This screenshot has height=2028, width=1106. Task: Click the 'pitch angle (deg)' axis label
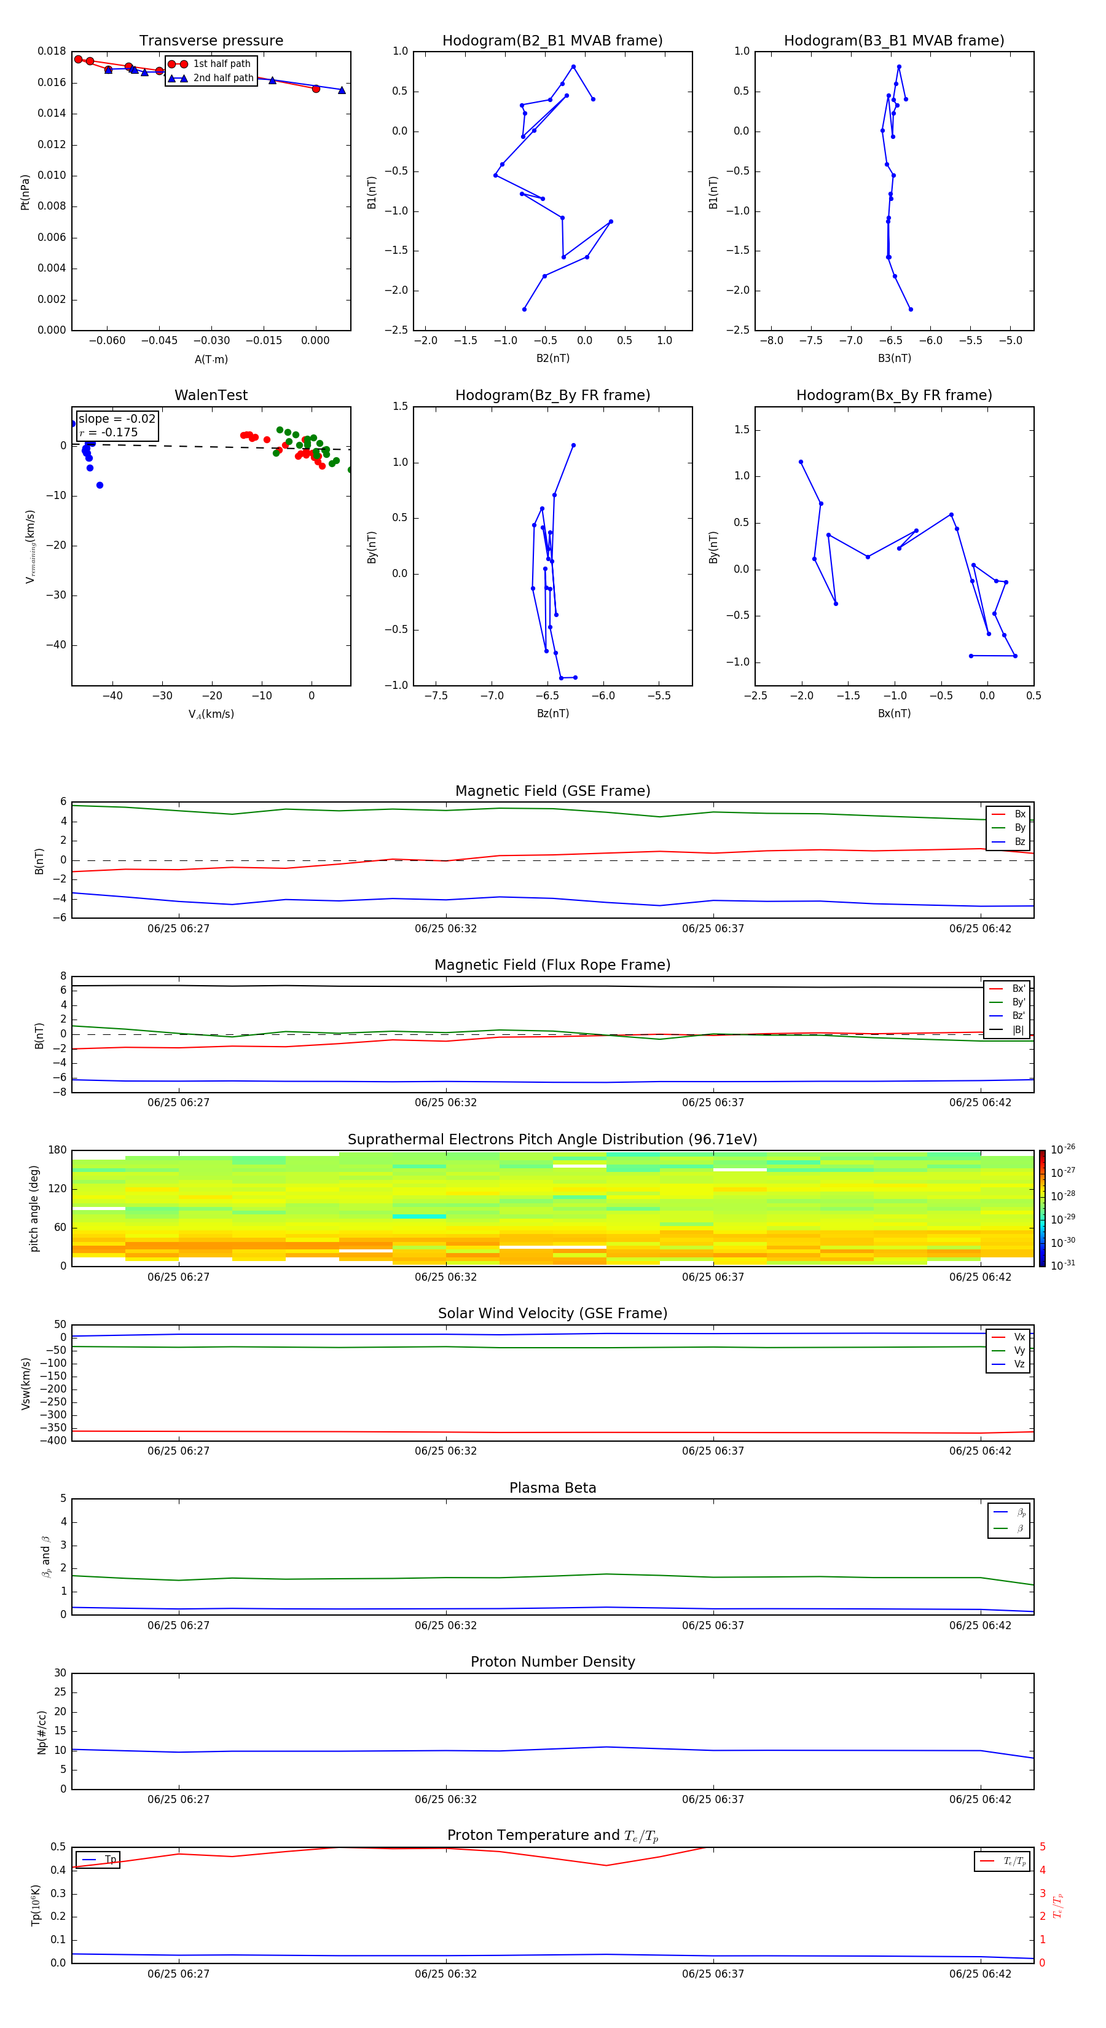click(x=34, y=1208)
